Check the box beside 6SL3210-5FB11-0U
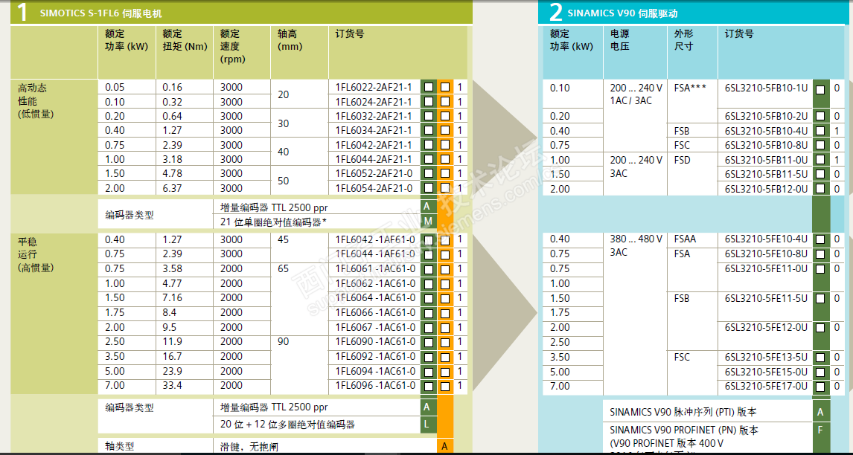Screen dimensions: 853x455 [x=820, y=160]
